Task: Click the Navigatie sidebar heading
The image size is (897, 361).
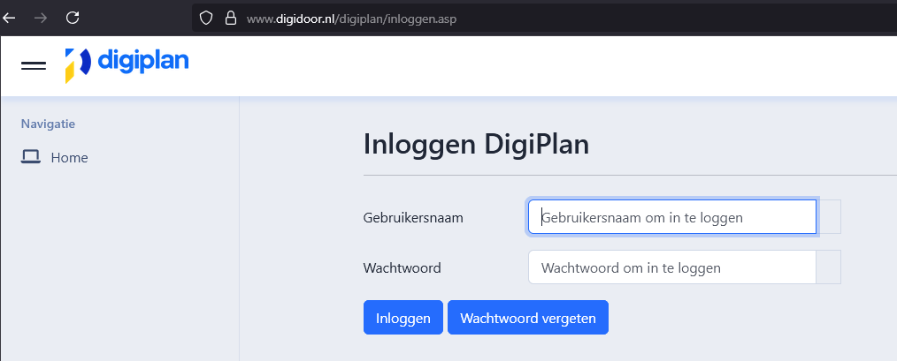Action: click(48, 124)
